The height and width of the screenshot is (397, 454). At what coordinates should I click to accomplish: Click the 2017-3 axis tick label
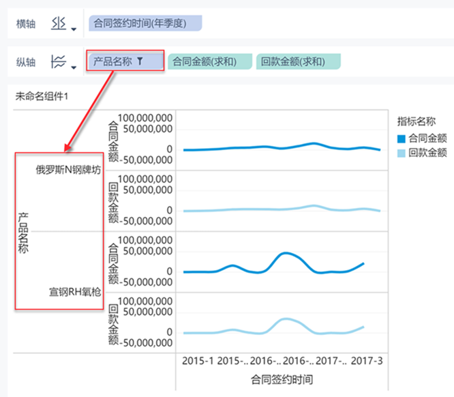point(367,361)
